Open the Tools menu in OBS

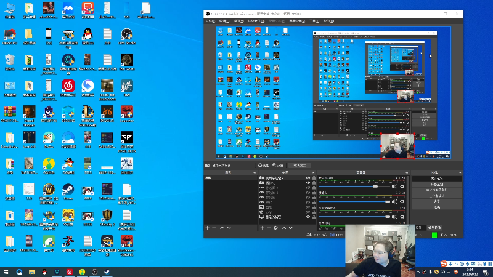(314, 21)
